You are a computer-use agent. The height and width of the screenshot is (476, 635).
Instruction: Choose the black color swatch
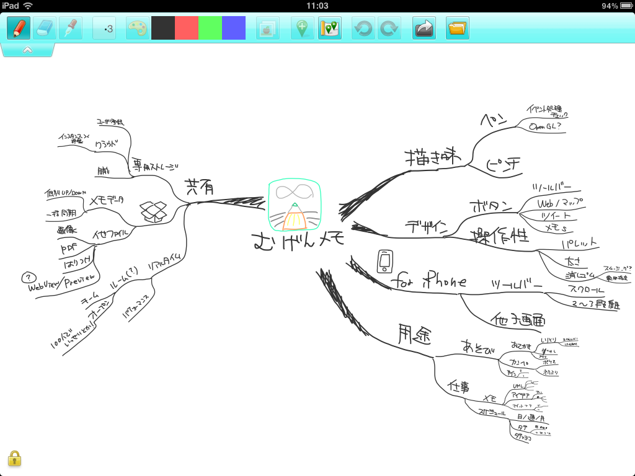coord(163,29)
